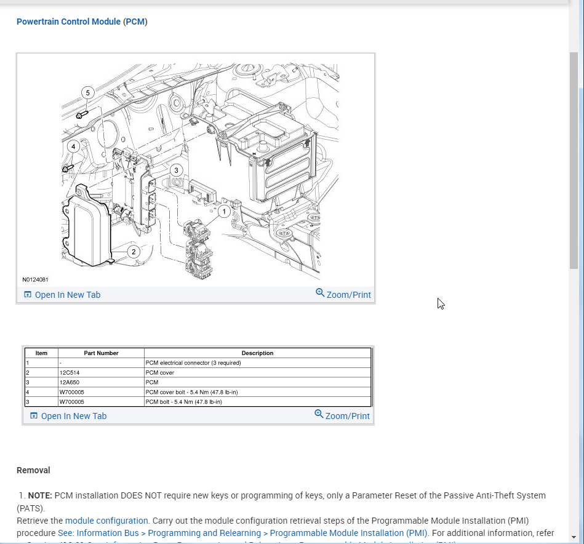Click the 'PCM cover' description cell

click(258, 373)
